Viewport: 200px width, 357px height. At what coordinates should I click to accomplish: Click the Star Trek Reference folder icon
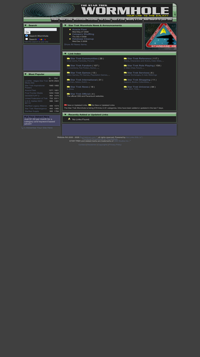click(x=125, y=58)
